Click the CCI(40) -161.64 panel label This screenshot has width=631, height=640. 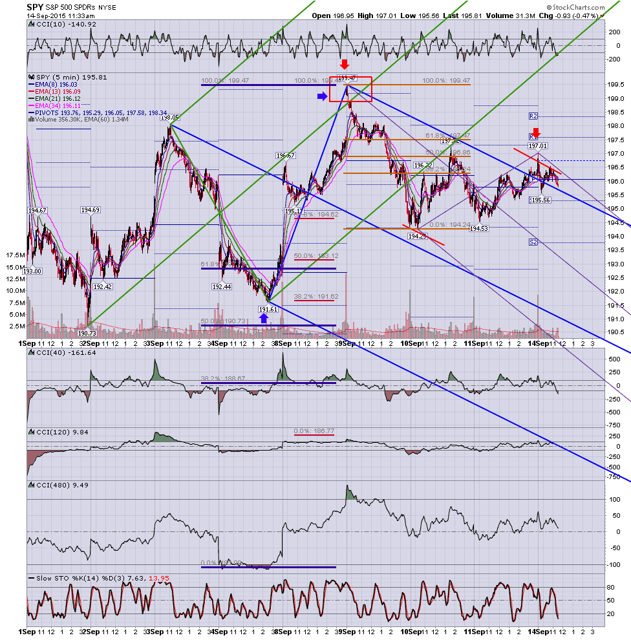click(66, 353)
